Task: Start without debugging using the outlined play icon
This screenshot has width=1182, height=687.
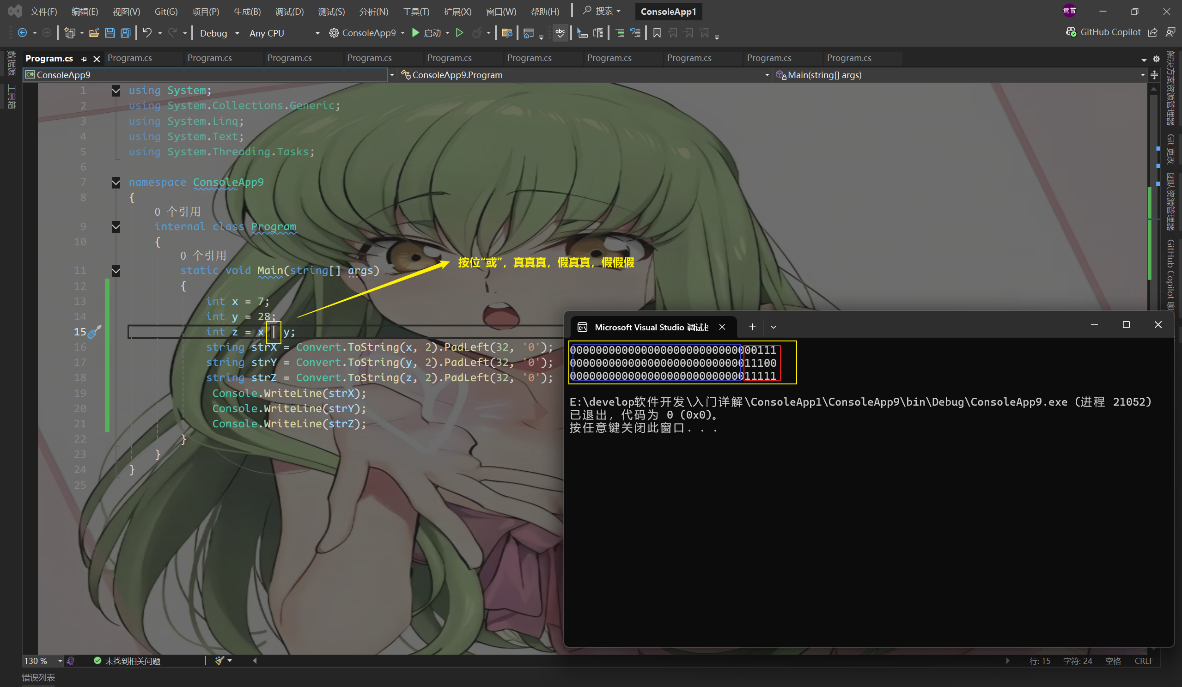Action: tap(460, 33)
